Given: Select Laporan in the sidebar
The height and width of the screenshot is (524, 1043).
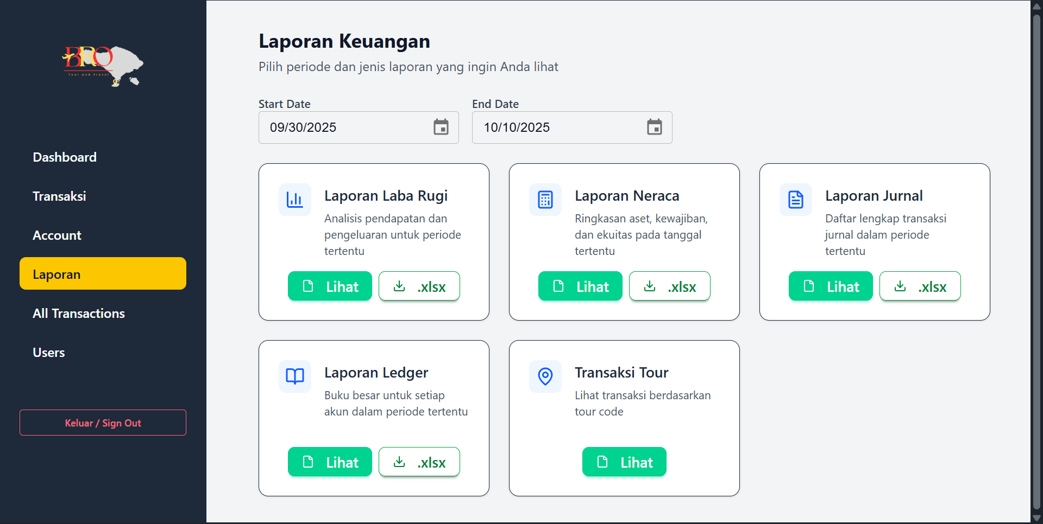Looking at the screenshot, I should pyautogui.click(x=103, y=273).
